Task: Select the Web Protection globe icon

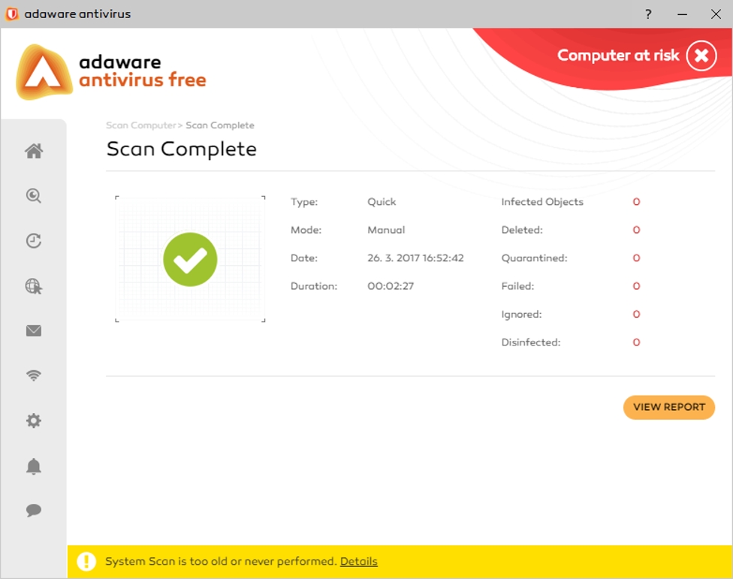Action: [34, 286]
